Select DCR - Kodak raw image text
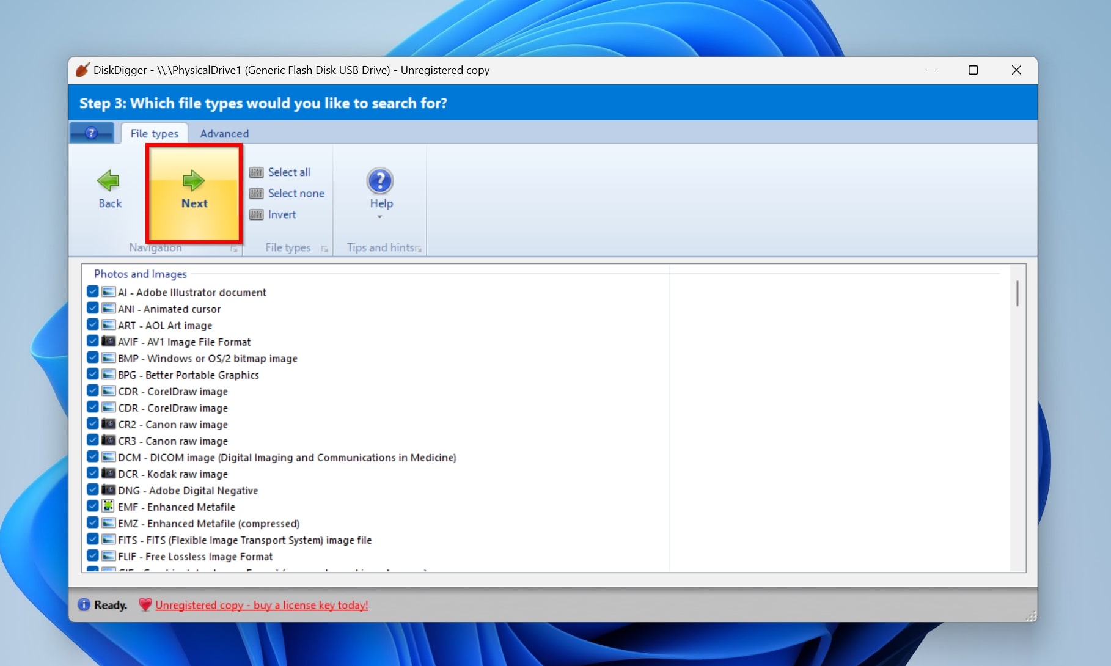Image resolution: width=1111 pixels, height=666 pixels. 172,474
